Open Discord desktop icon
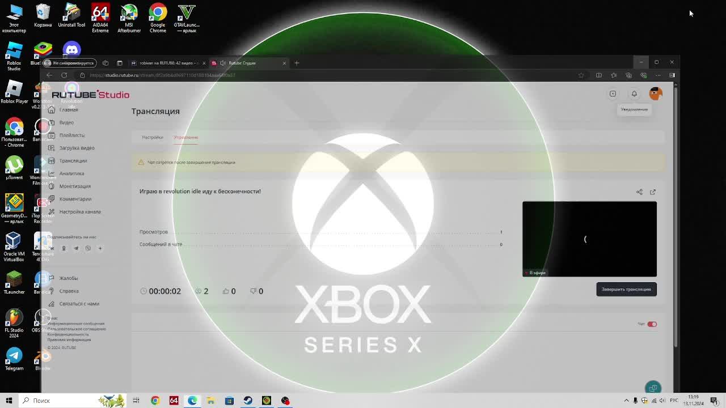This screenshot has height=408, width=726. [x=71, y=50]
